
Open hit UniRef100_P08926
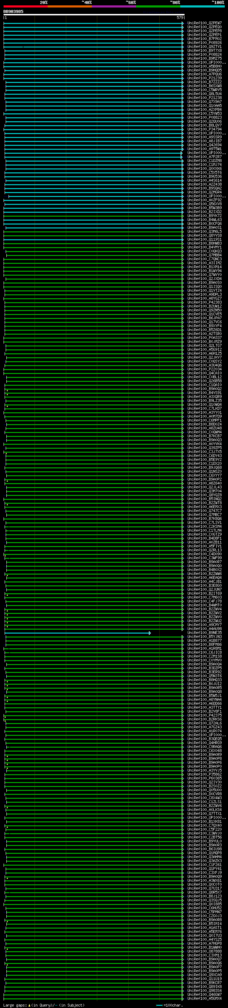coord(204,43)
